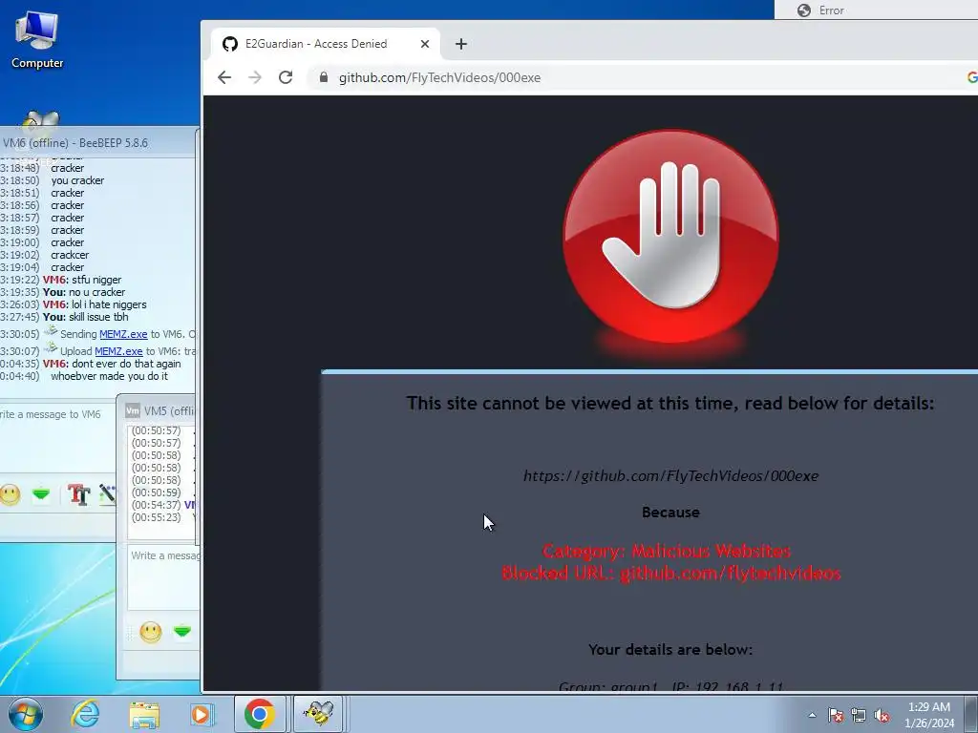
Task: Click the smiley emoticon in VM6 chat
Action: (x=10, y=494)
